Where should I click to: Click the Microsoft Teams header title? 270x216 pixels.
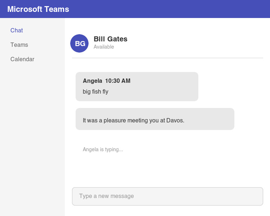pyautogui.click(x=38, y=9)
